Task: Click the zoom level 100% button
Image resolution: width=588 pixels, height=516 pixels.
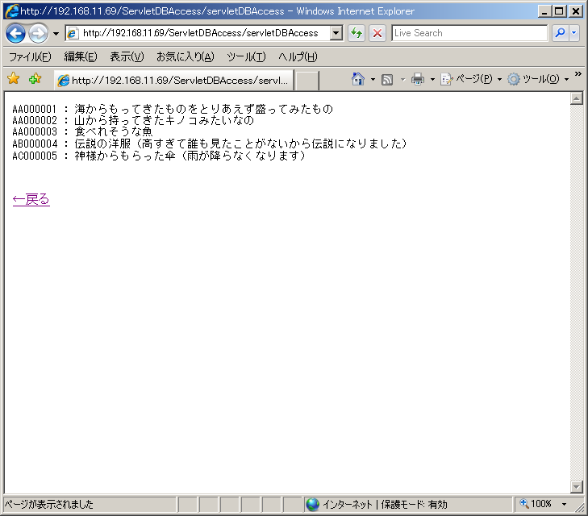Action: [x=536, y=504]
